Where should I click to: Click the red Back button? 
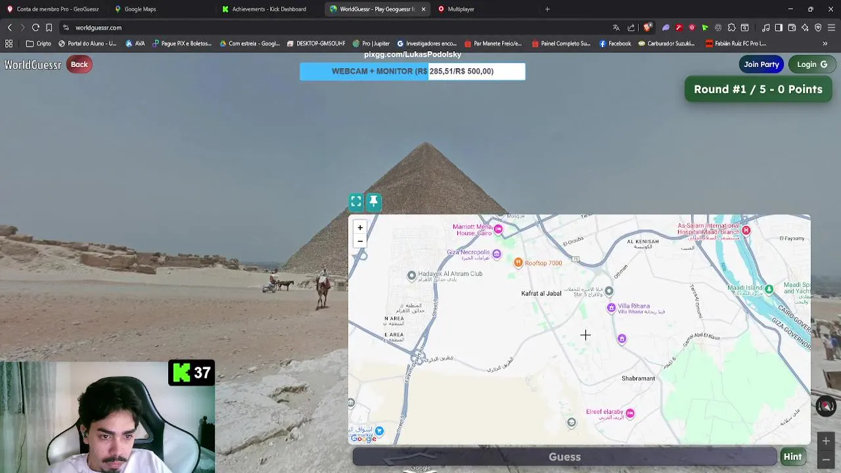pyautogui.click(x=80, y=64)
